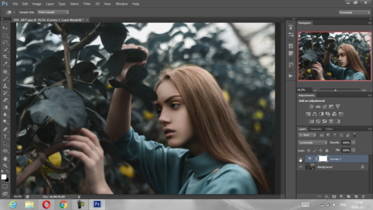Image resolution: width=373 pixels, height=210 pixels.
Task: Click the ENG language indicator
Action: [x=343, y=205]
